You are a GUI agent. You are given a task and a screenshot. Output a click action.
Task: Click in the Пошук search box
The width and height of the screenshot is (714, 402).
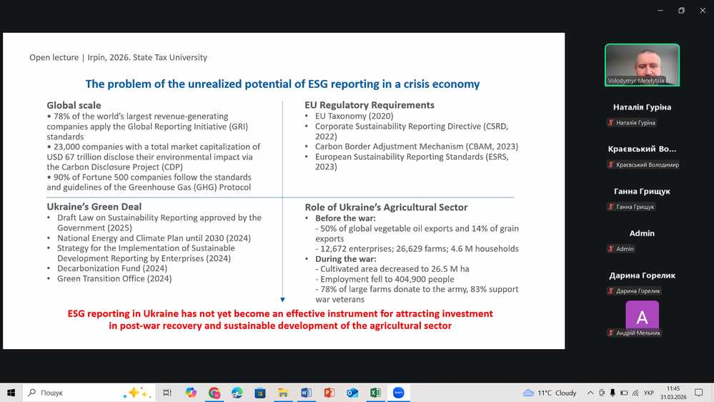[71, 393]
